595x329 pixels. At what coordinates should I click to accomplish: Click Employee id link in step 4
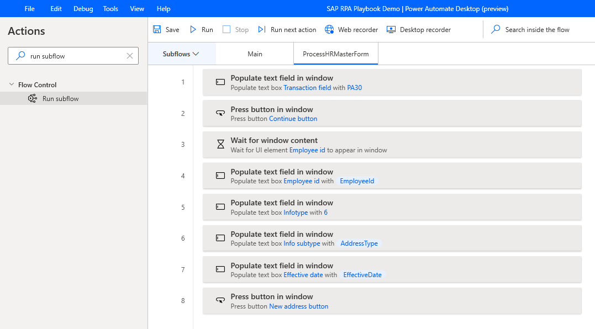coord(301,181)
